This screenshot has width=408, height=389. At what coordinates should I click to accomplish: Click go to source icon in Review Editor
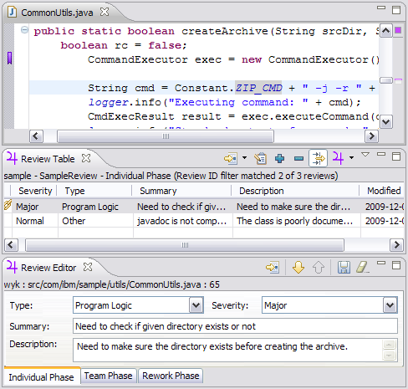(x=273, y=267)
